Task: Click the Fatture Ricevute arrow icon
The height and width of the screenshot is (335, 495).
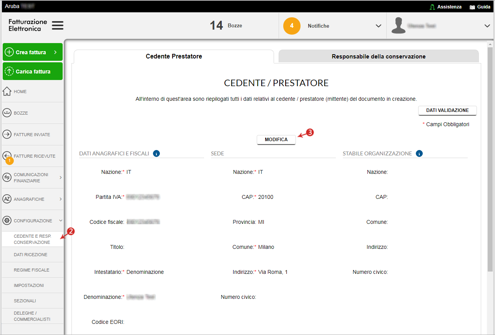Action: tap(7, 156)
